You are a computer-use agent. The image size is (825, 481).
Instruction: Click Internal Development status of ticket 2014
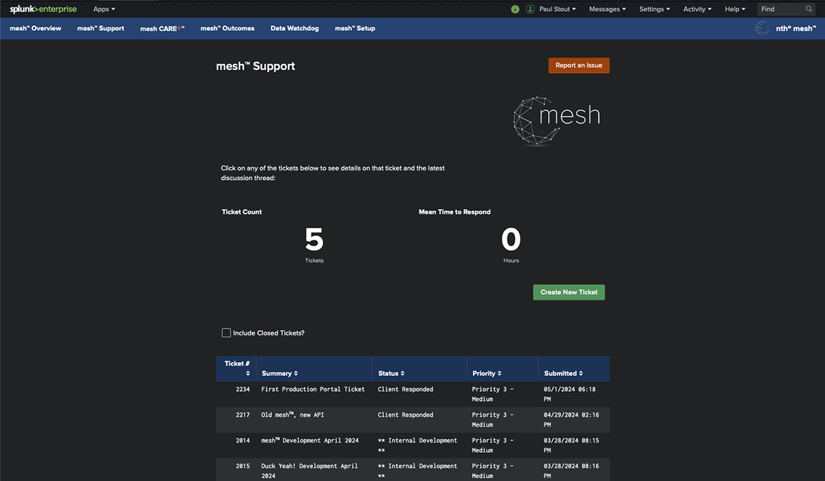tap(417, 445)
